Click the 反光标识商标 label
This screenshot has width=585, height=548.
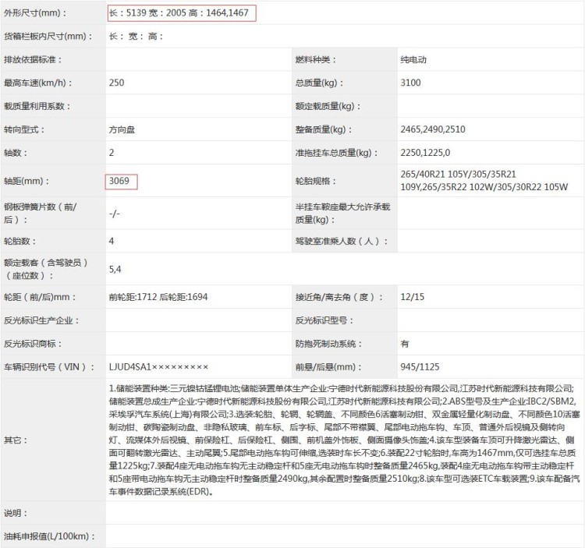click(33, 344)
